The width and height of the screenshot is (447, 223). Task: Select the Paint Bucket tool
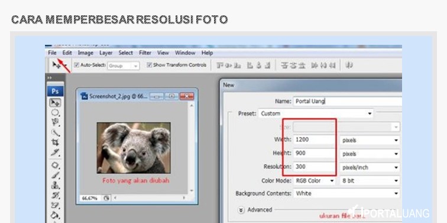[x=55, y=215]
